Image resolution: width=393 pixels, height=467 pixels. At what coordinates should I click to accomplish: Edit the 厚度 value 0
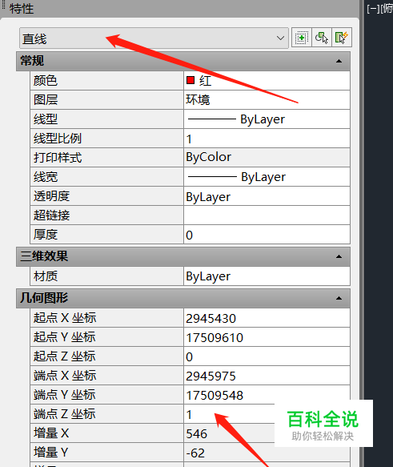point(267,235)
